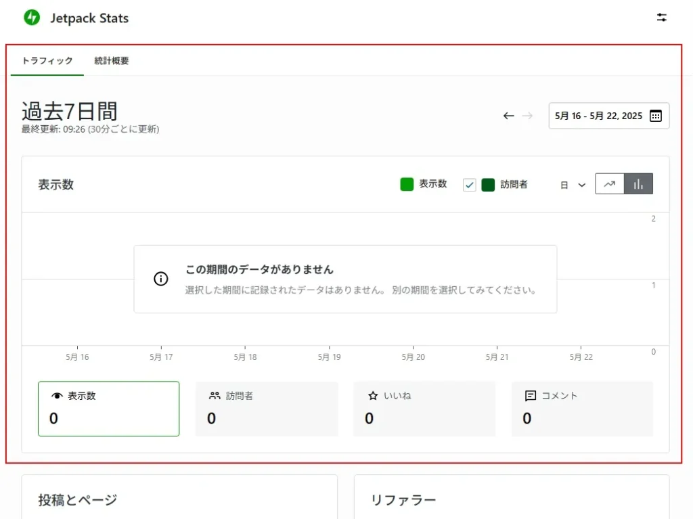Click the 投稿とページ section heading
The image size is (693, 519).
(x=78, y=500)
